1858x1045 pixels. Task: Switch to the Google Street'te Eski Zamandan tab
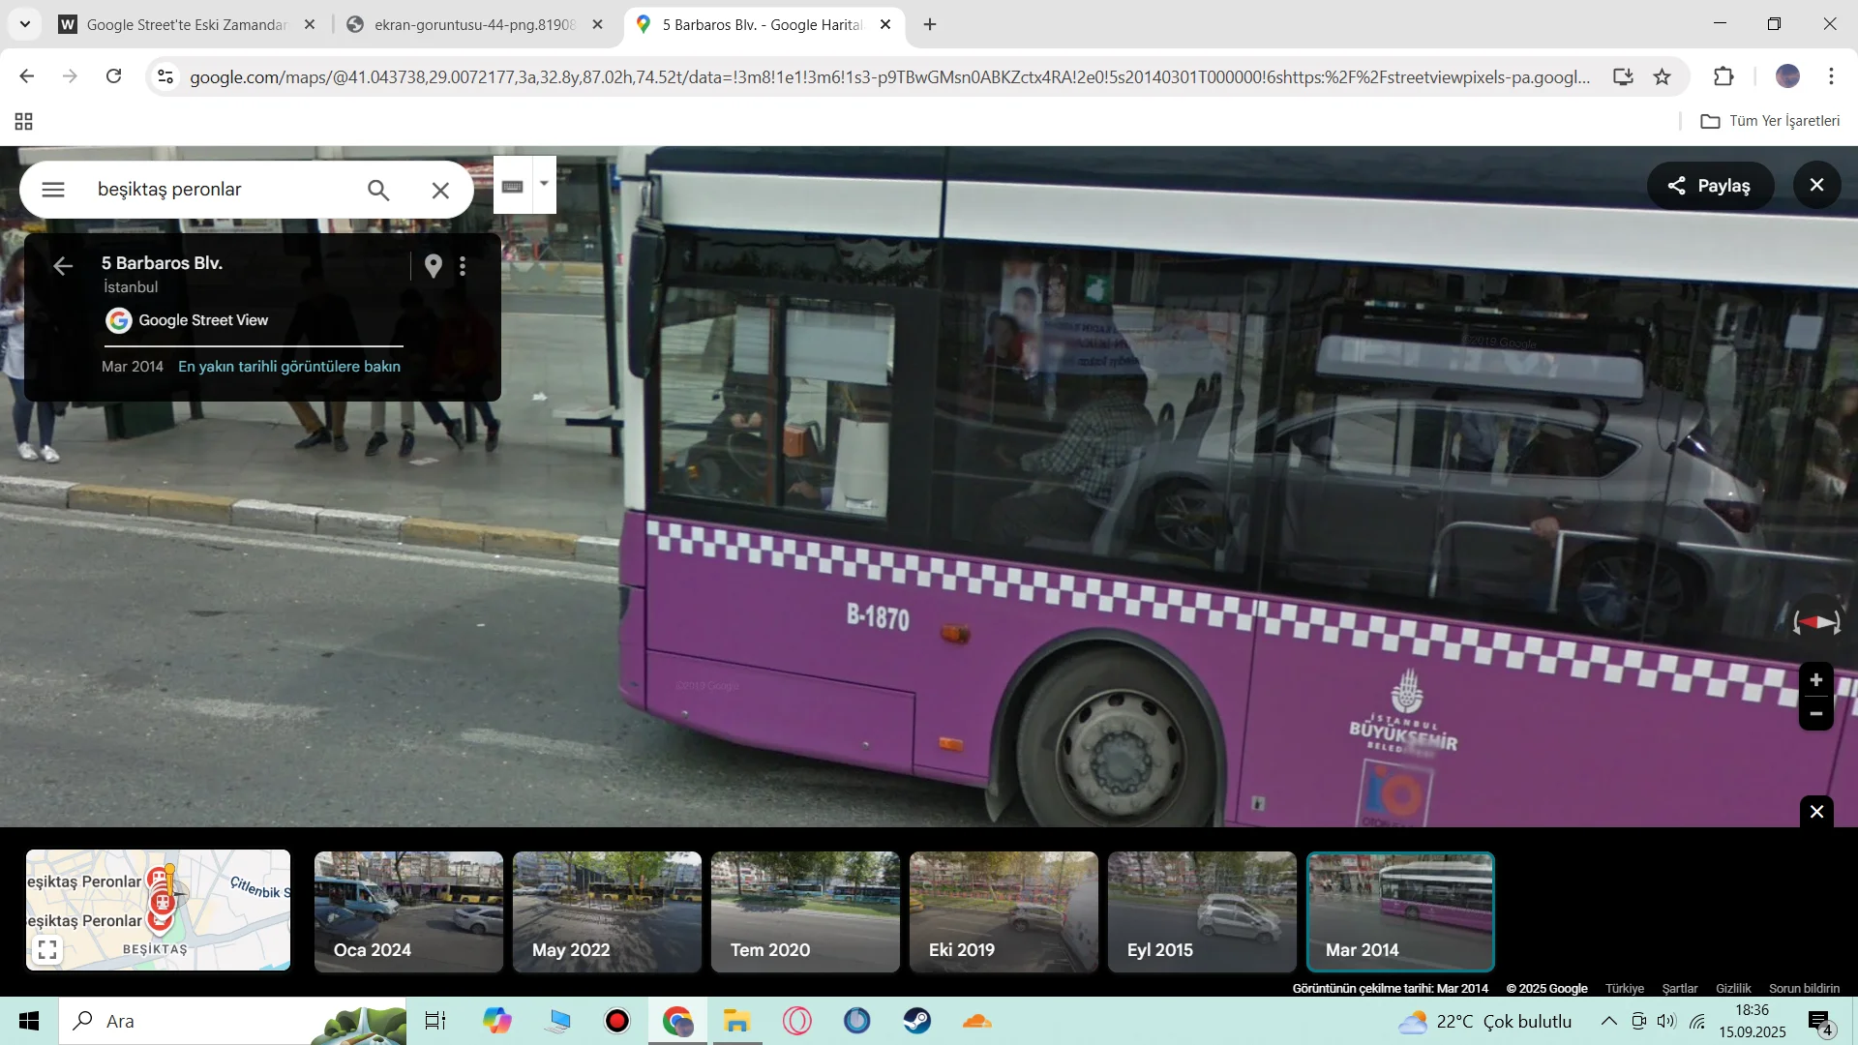click(186, 24)
